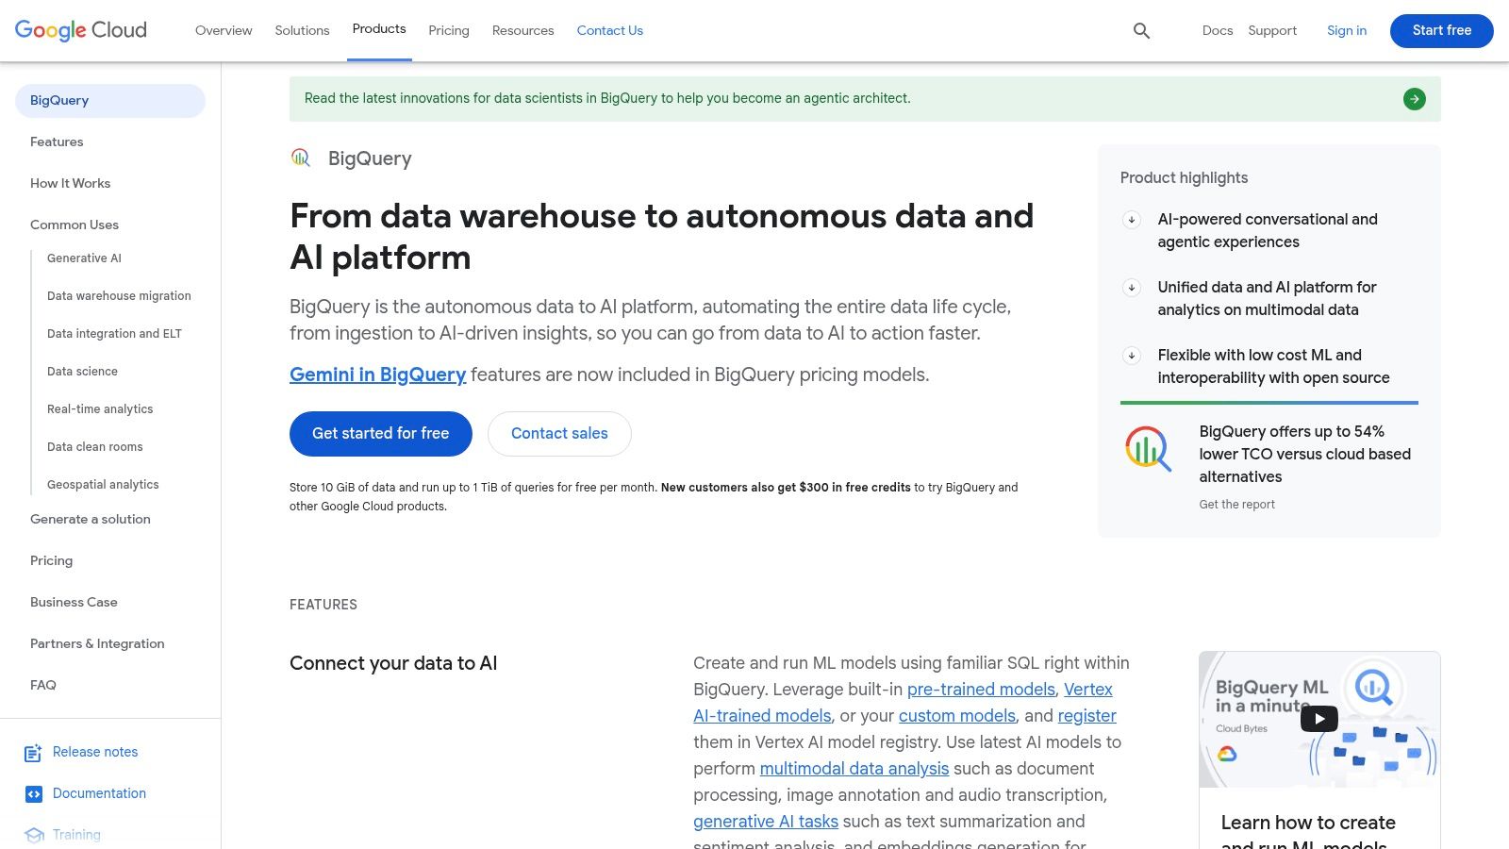
Task: Click the Product highlights heading
Action: click(1184, 178)
